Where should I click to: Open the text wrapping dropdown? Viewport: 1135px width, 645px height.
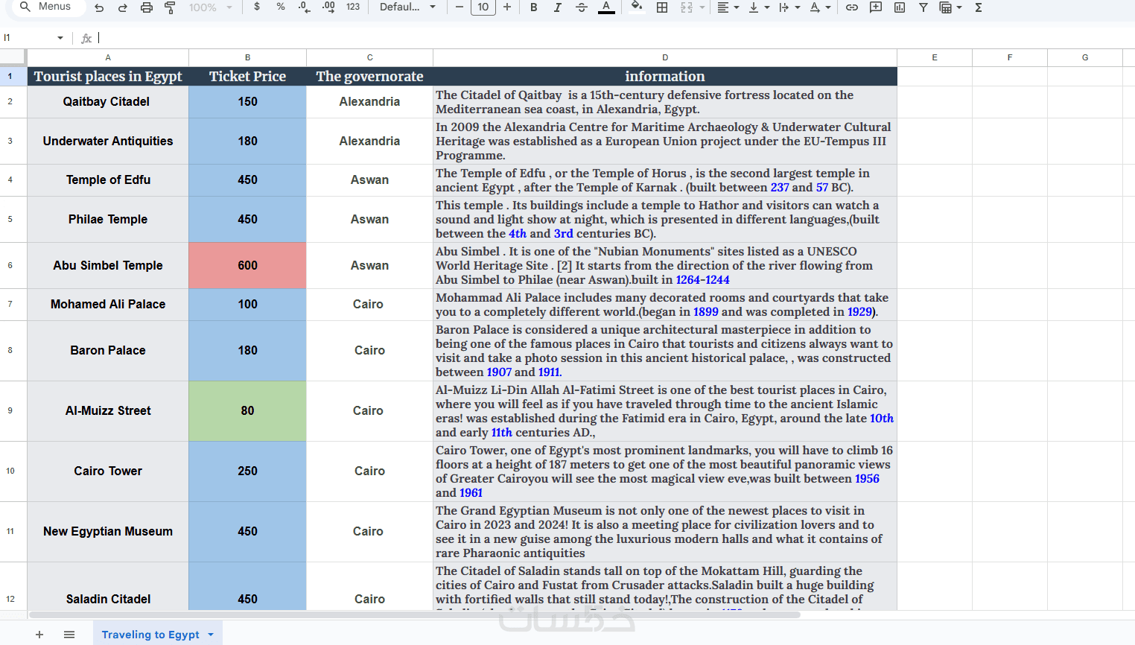tap(789, 7)
